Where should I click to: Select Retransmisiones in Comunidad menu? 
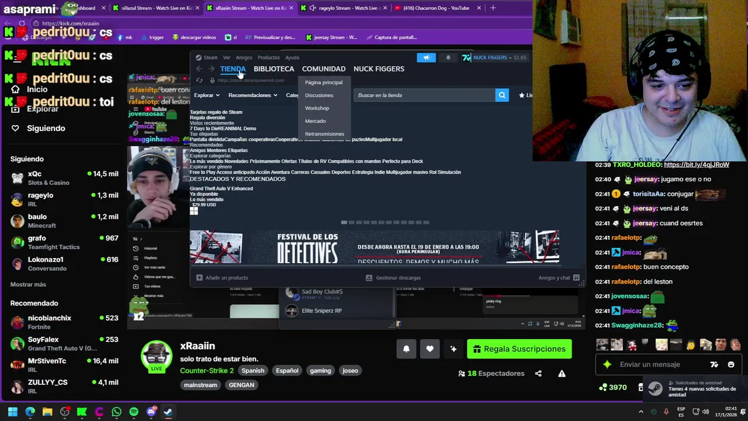[x=324, y=134]
